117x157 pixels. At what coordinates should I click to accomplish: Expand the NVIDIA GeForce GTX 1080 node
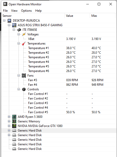click(9, 126)
